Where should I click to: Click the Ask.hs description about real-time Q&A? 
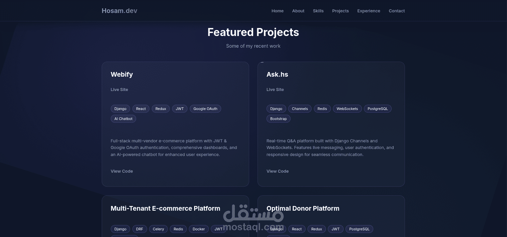pos(330,148)
